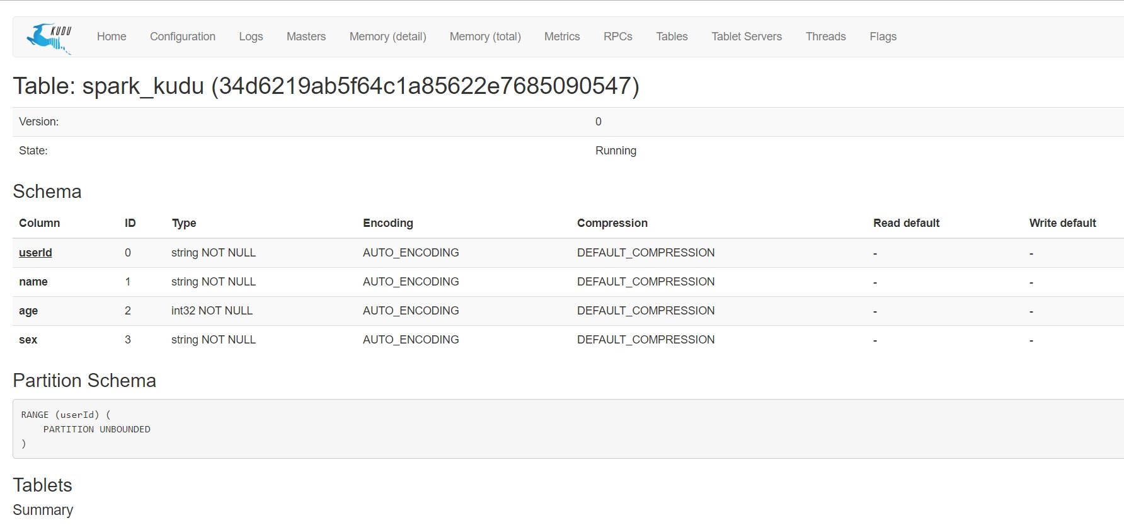The height and width of the screenshot is (525, 1124).
Task: Click the Type column header
Action: click(184, 223)
